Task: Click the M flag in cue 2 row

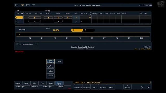Action: click(81, 21)
